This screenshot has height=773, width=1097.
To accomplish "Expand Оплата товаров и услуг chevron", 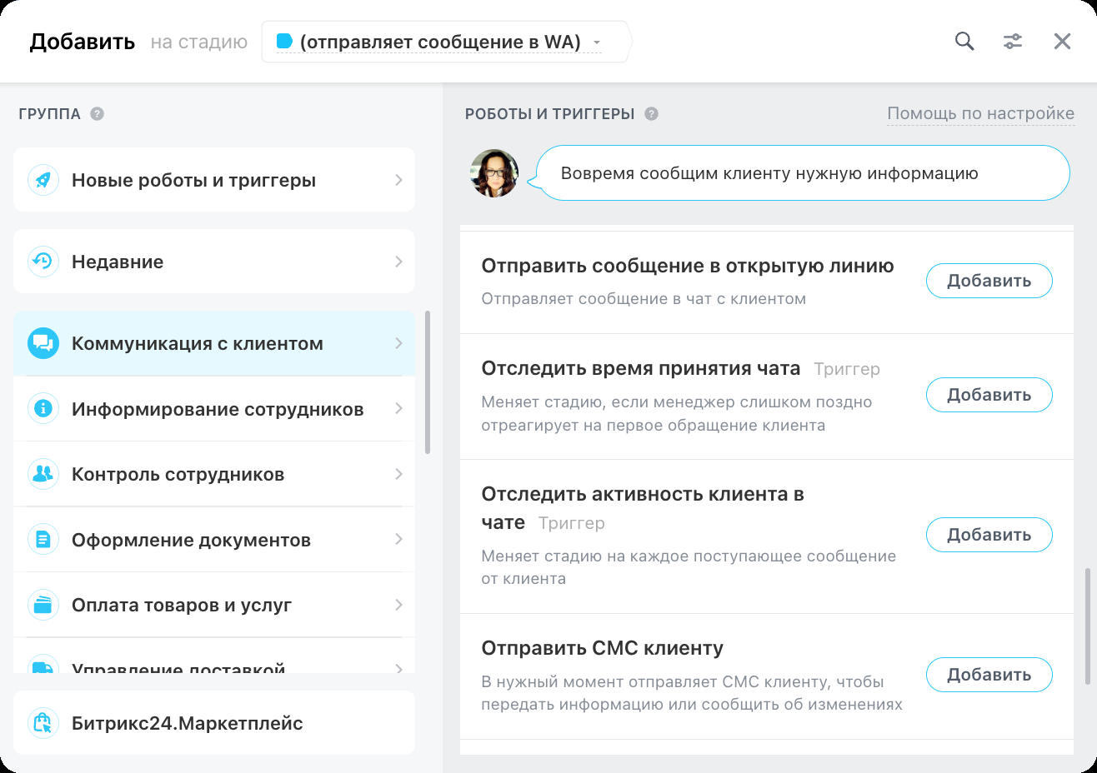I will 398,605.
